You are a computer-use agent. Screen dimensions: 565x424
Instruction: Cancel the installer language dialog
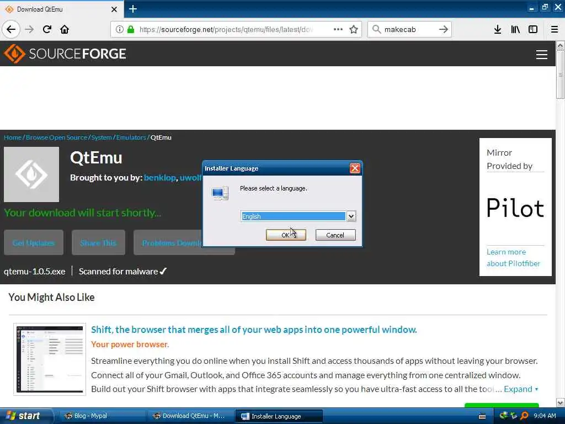coord(335,235)
